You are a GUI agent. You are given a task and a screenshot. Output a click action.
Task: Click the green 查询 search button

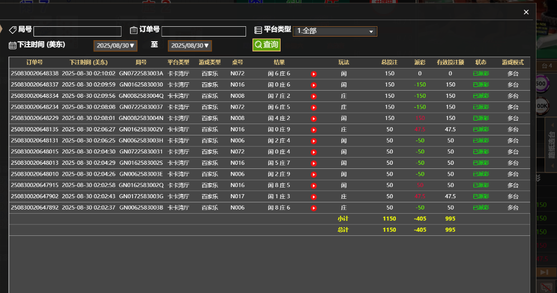coord(266,45)
